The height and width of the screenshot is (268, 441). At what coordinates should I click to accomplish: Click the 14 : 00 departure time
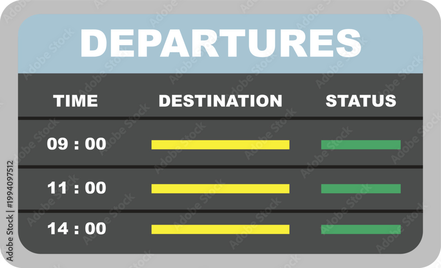(x=76, y=228)
